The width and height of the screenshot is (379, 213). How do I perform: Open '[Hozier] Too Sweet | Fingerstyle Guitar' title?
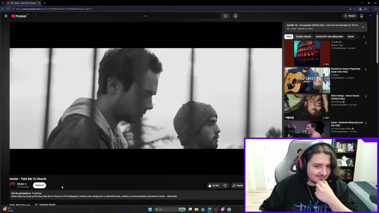(x=346, y=70)
